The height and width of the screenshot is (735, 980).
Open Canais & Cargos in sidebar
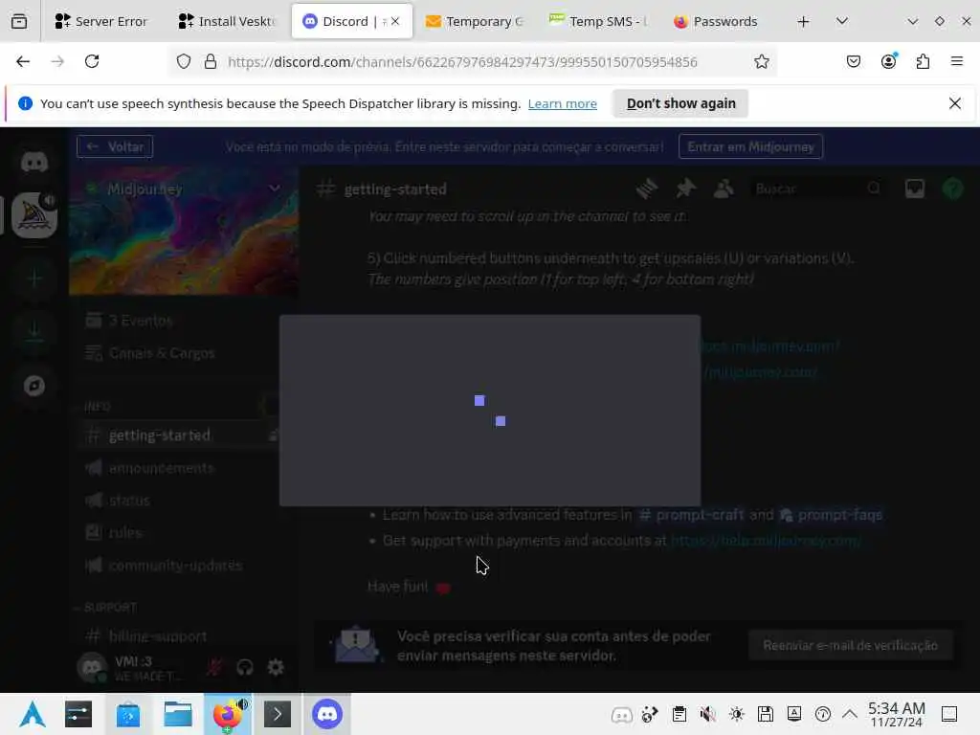click(x=180, y=353)
